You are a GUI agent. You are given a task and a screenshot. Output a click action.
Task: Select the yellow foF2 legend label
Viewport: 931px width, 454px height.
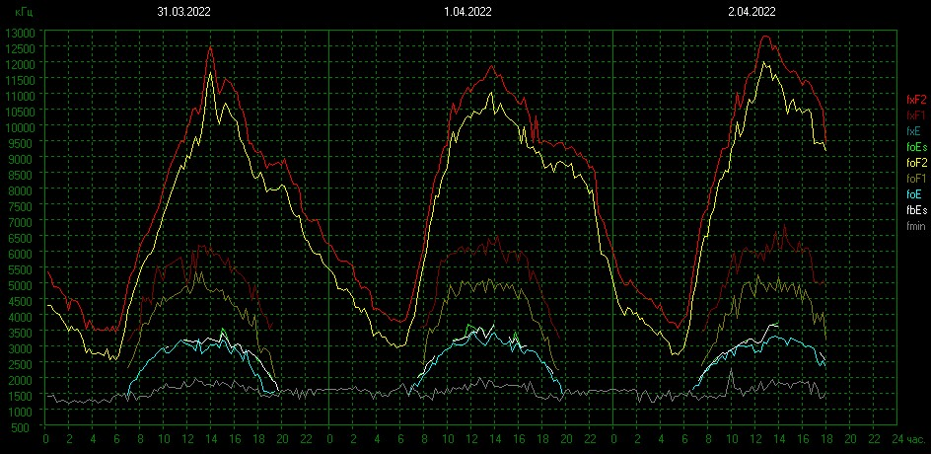[915, 162]
